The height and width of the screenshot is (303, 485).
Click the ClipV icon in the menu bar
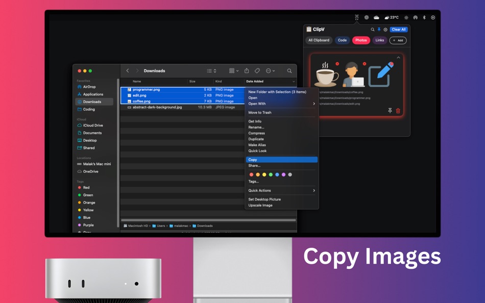pyautogui.click(x=357, y=17)
